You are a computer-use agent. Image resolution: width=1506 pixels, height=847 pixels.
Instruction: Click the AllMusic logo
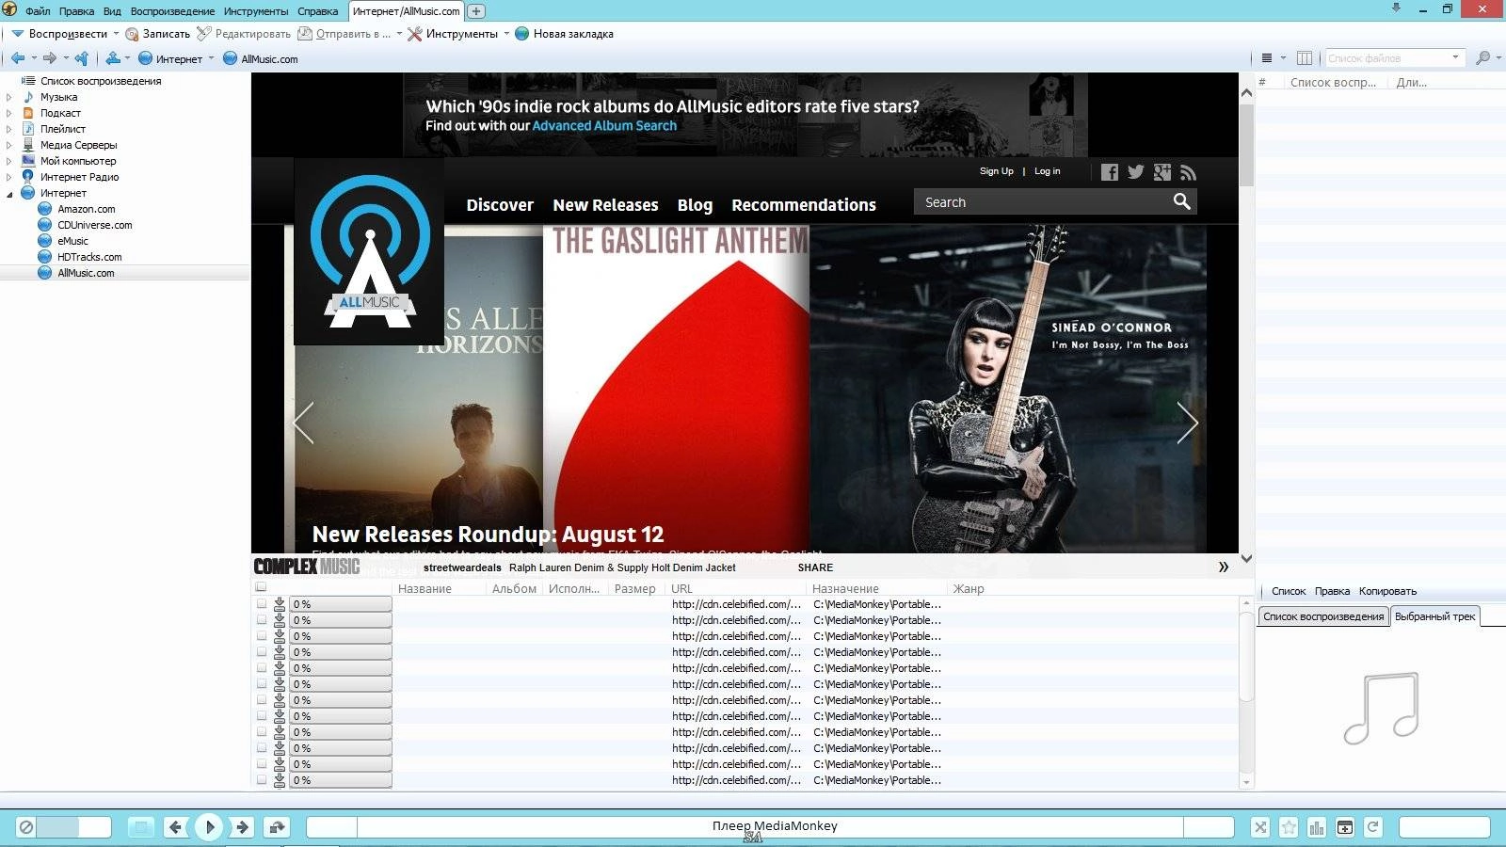pyautogui.click(x=370, y=252)
